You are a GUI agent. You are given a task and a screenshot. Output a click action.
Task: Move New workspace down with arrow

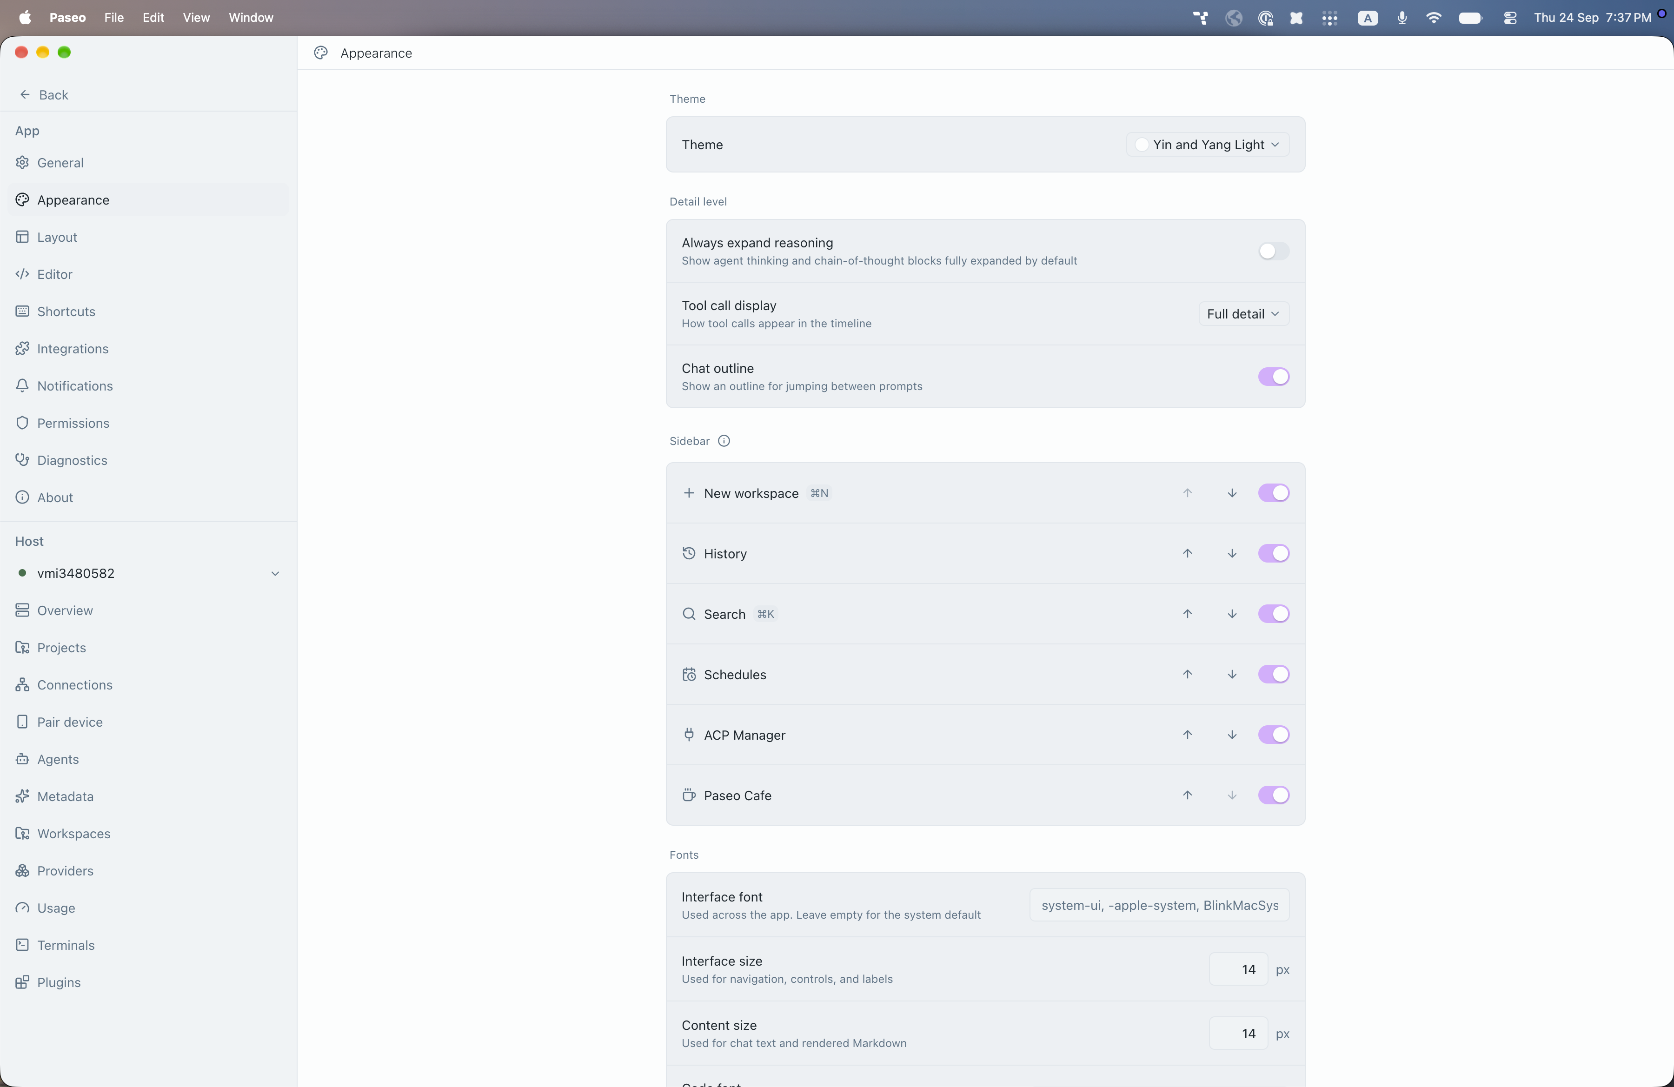click(x=1232, y=493)
